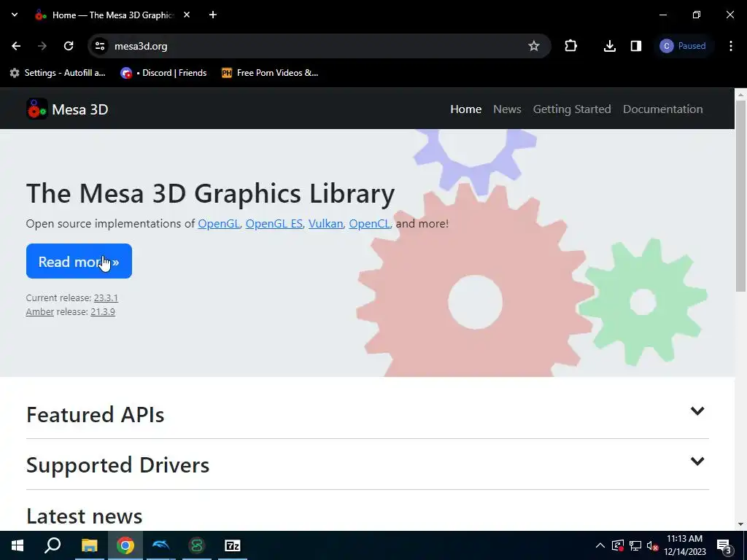Click the network tray icon

[635, 545]
